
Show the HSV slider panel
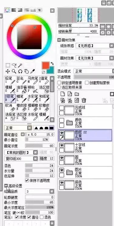click(20, 10)
